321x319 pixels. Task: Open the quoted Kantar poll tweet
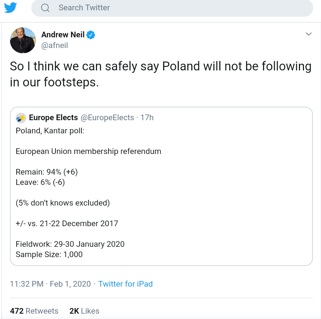161,186
